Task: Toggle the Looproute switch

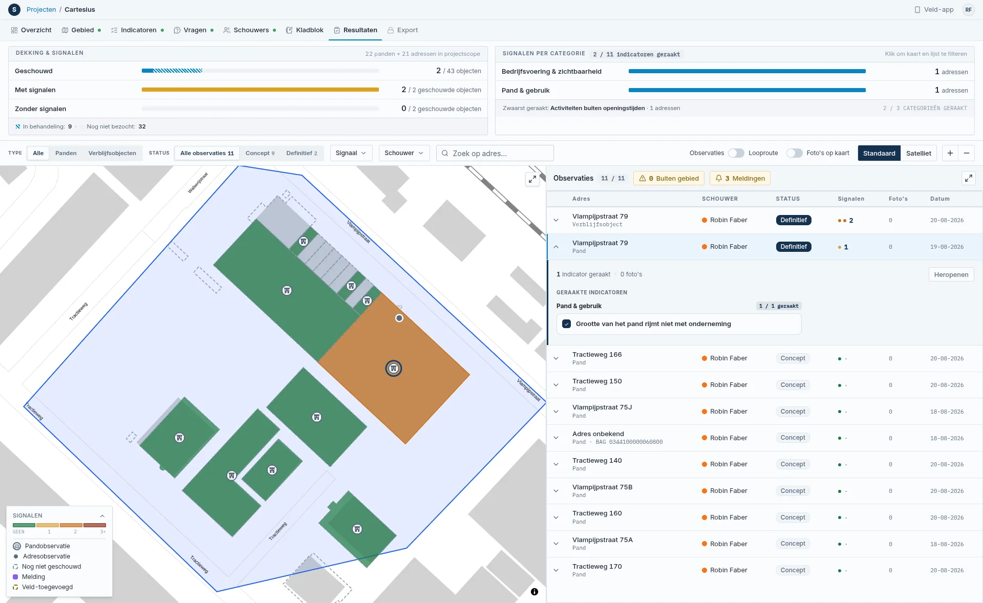Action: click(736, 153)
